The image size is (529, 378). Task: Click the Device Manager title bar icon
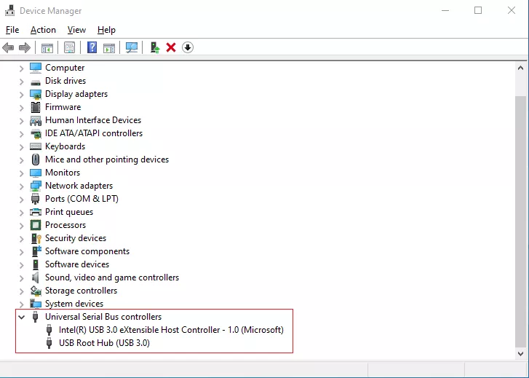coord(9,10)
